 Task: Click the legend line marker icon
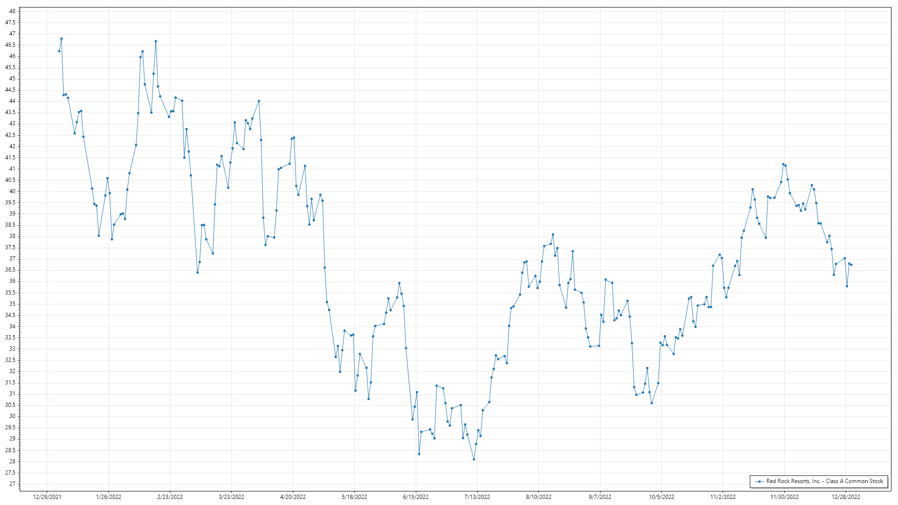pyautogui.click(x=759, y=482)
